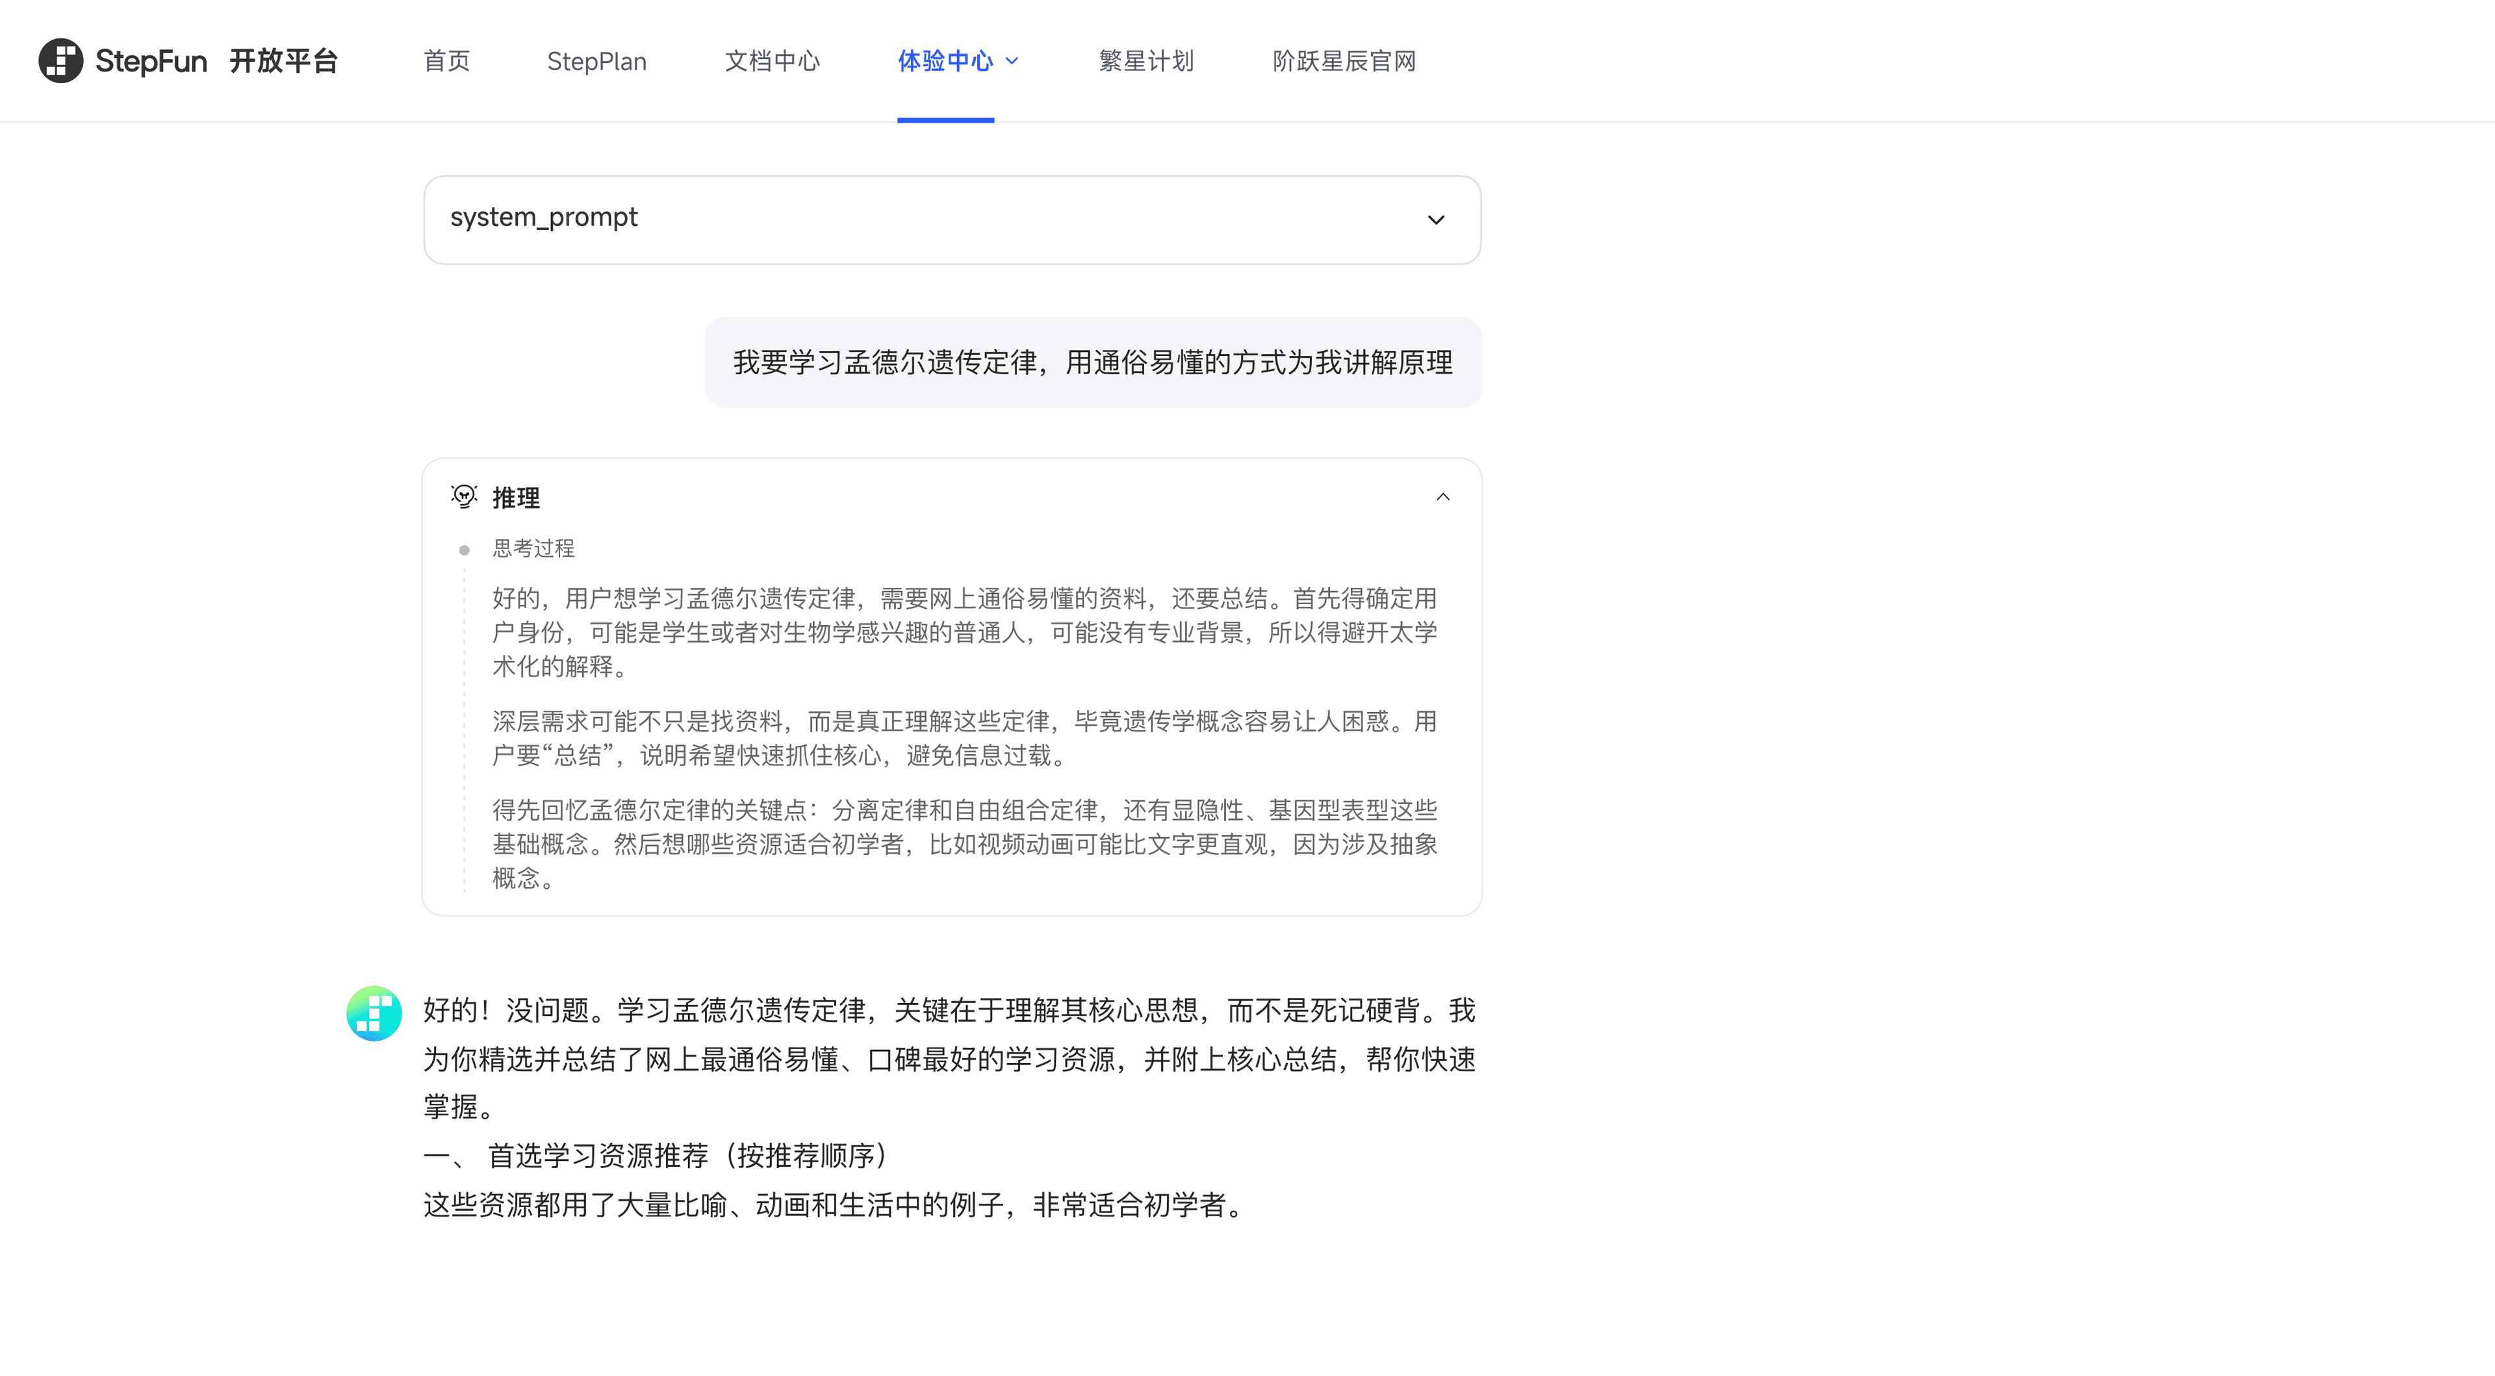Viewport: 2495px width, 1376px height.
Task: Open the 首页 nav item
Action: (446, 61)
